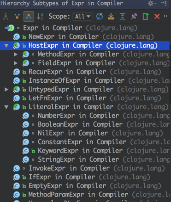Image resolution: width=171 pixels, height=202 pixels.
Task: Select BooleanExpr in Compiler row
Action: coord(85,124)
